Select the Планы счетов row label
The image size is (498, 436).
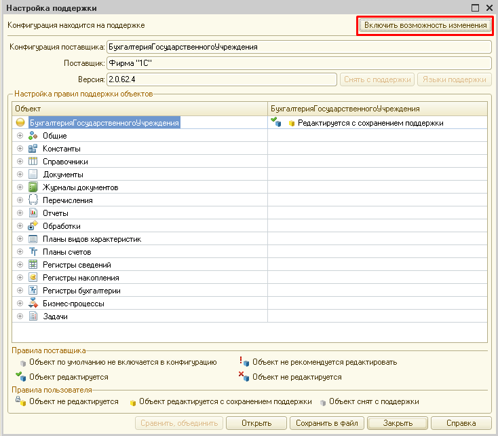tap(67, 252)
